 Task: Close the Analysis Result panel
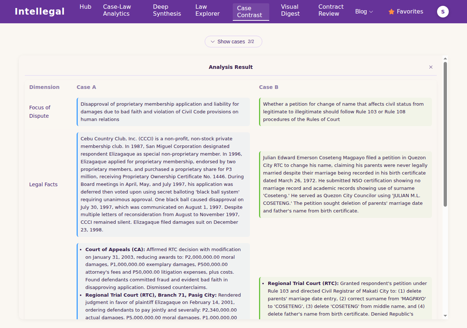(x=431, y=67)
